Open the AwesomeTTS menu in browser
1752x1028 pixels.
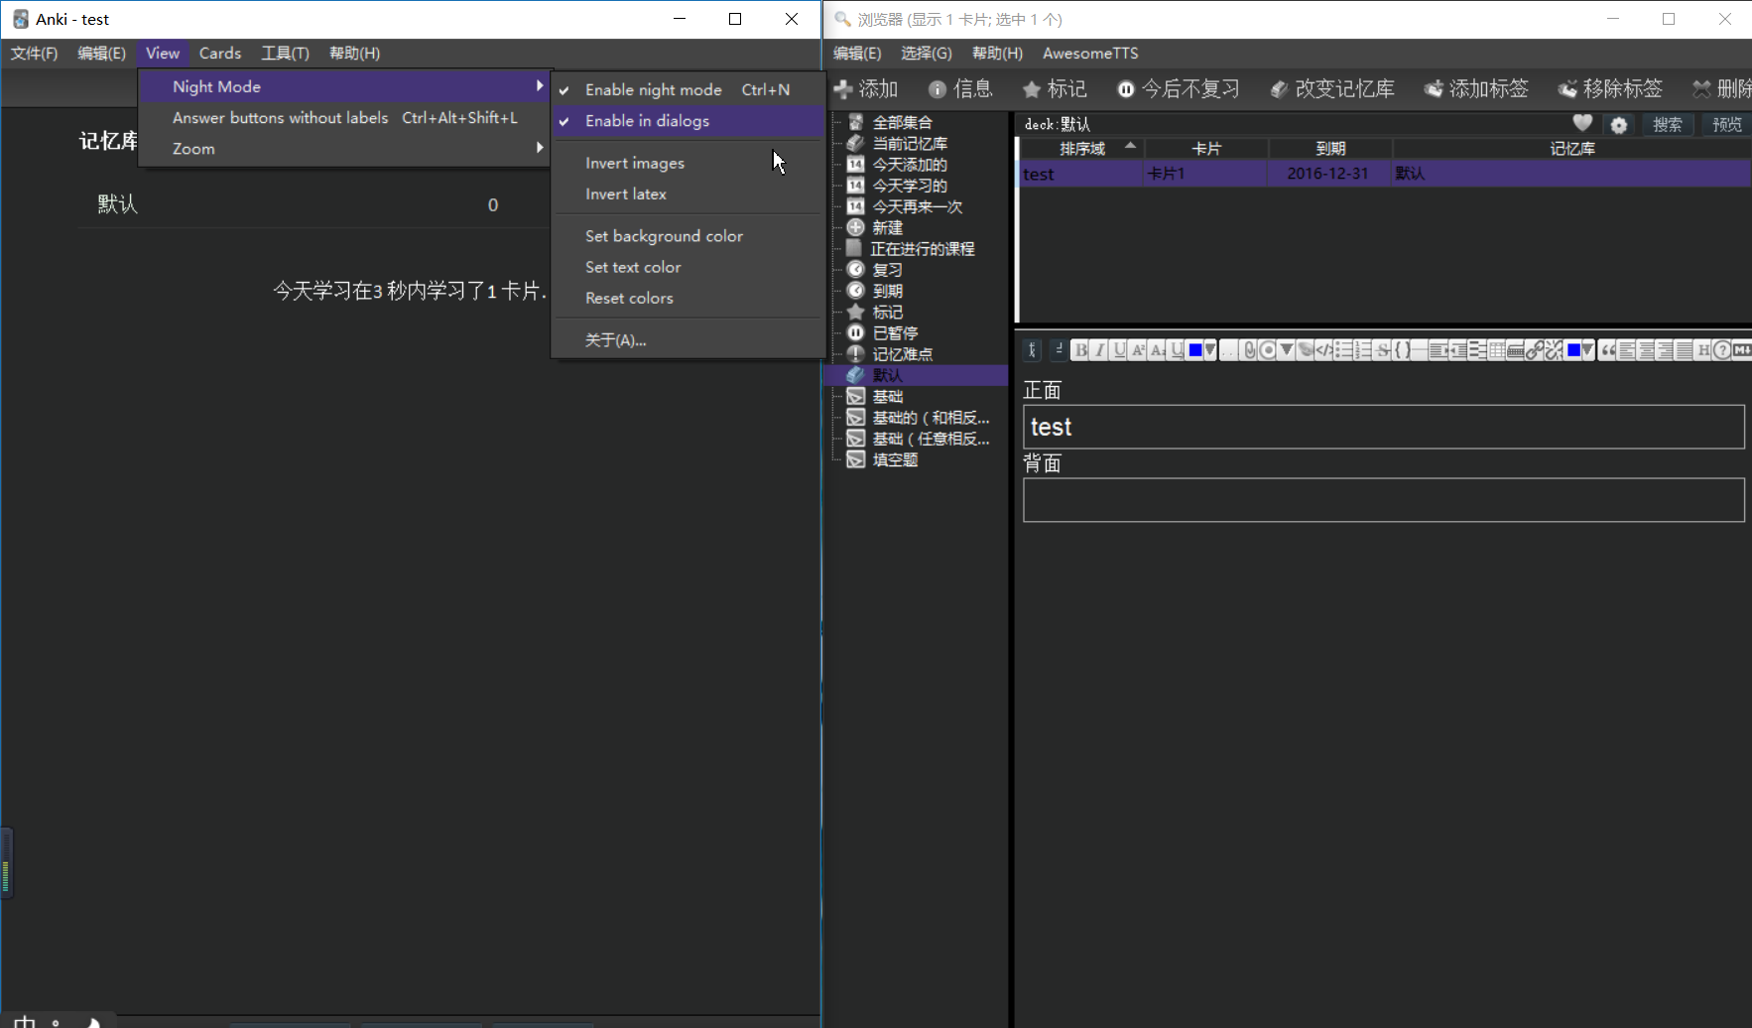click(x=1089, y=54)
